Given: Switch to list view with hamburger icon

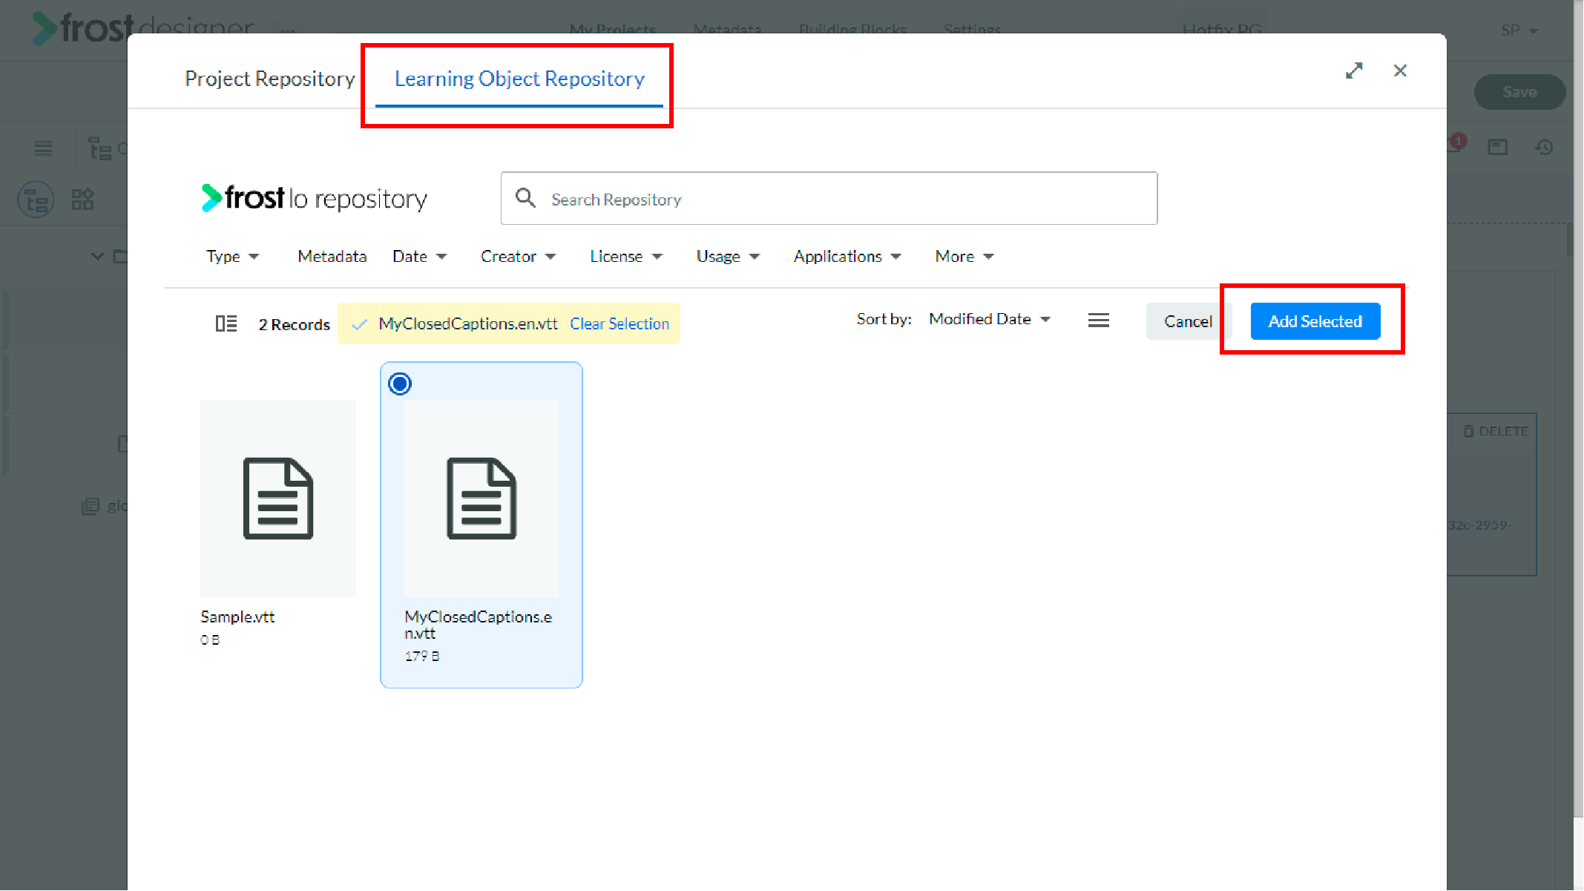Looking at the screenshot, I should (x=1099, y=320).
